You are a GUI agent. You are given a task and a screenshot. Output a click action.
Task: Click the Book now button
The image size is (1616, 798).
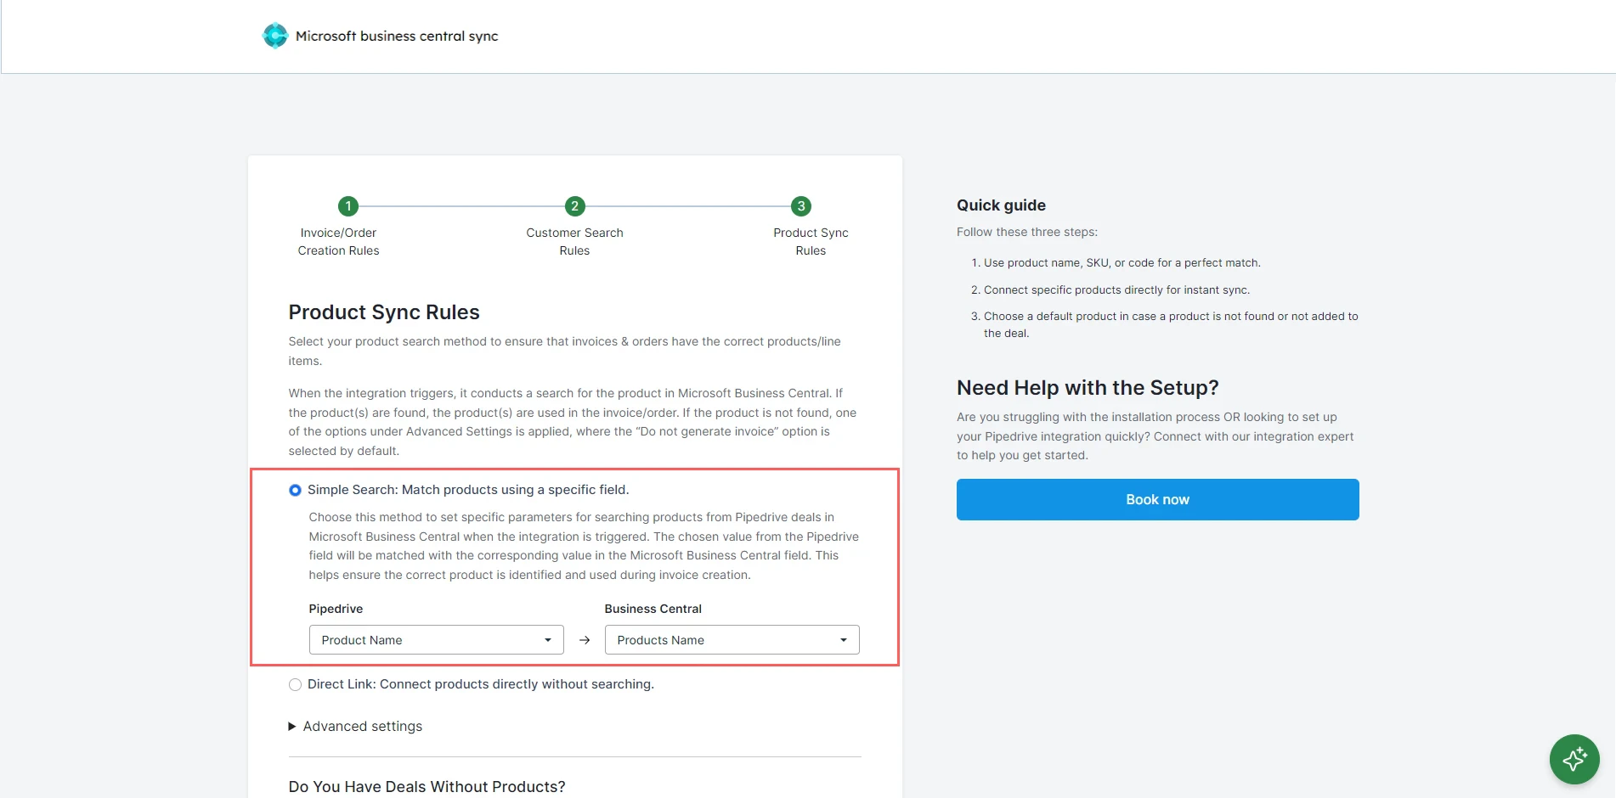point(1158,500)
